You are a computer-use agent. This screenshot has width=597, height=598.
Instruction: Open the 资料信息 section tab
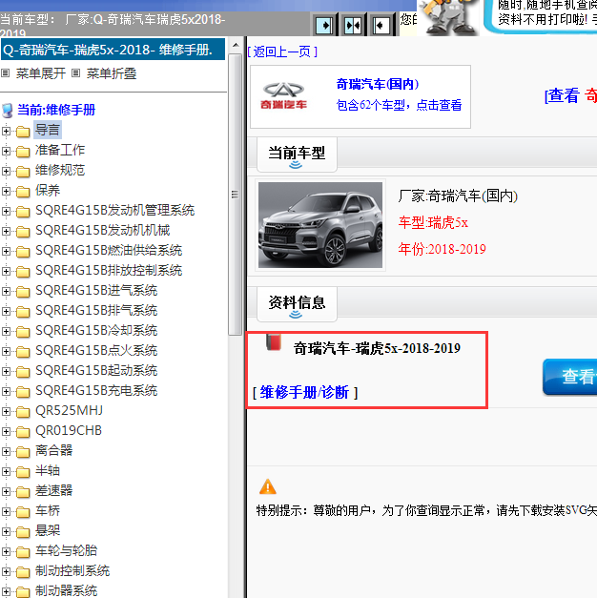(x=297, y=304)
